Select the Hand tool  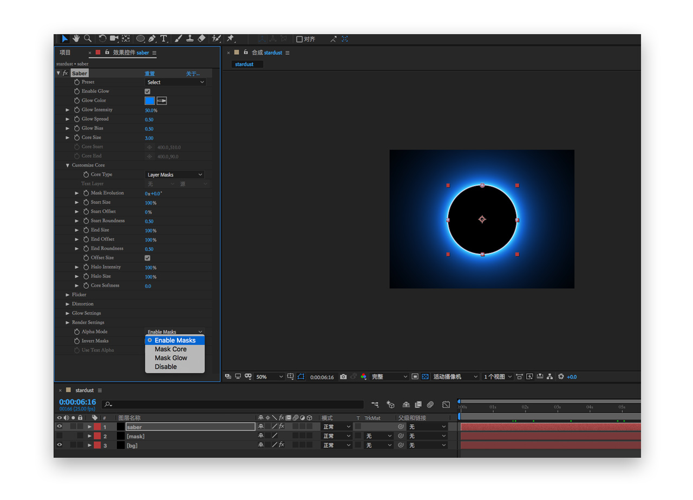coord(76,38)
